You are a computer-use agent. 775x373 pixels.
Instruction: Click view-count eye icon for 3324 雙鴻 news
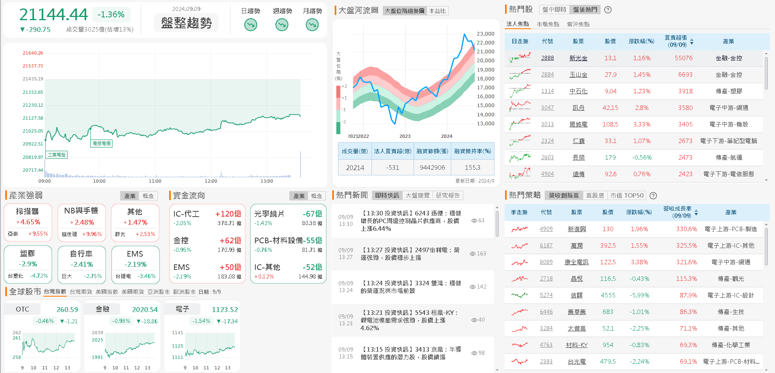pyautogui.click(x=472, y=287)
